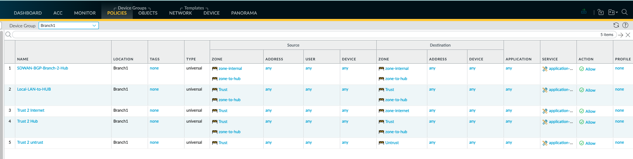Open the DEVICE tab
This screenshot has height=159, width=633.
[x=211, y=13]
